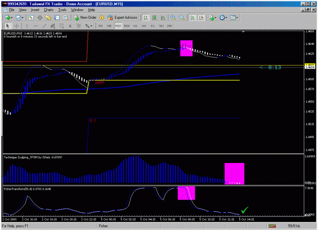Select the Vertical Line drawing tool
This screenshot has height=230, width=318.
click(x=26, y=26)
